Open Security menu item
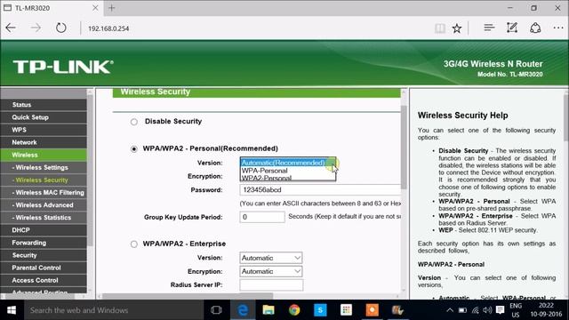The height and width of the screenshot is (320, 569). [44, 255]
